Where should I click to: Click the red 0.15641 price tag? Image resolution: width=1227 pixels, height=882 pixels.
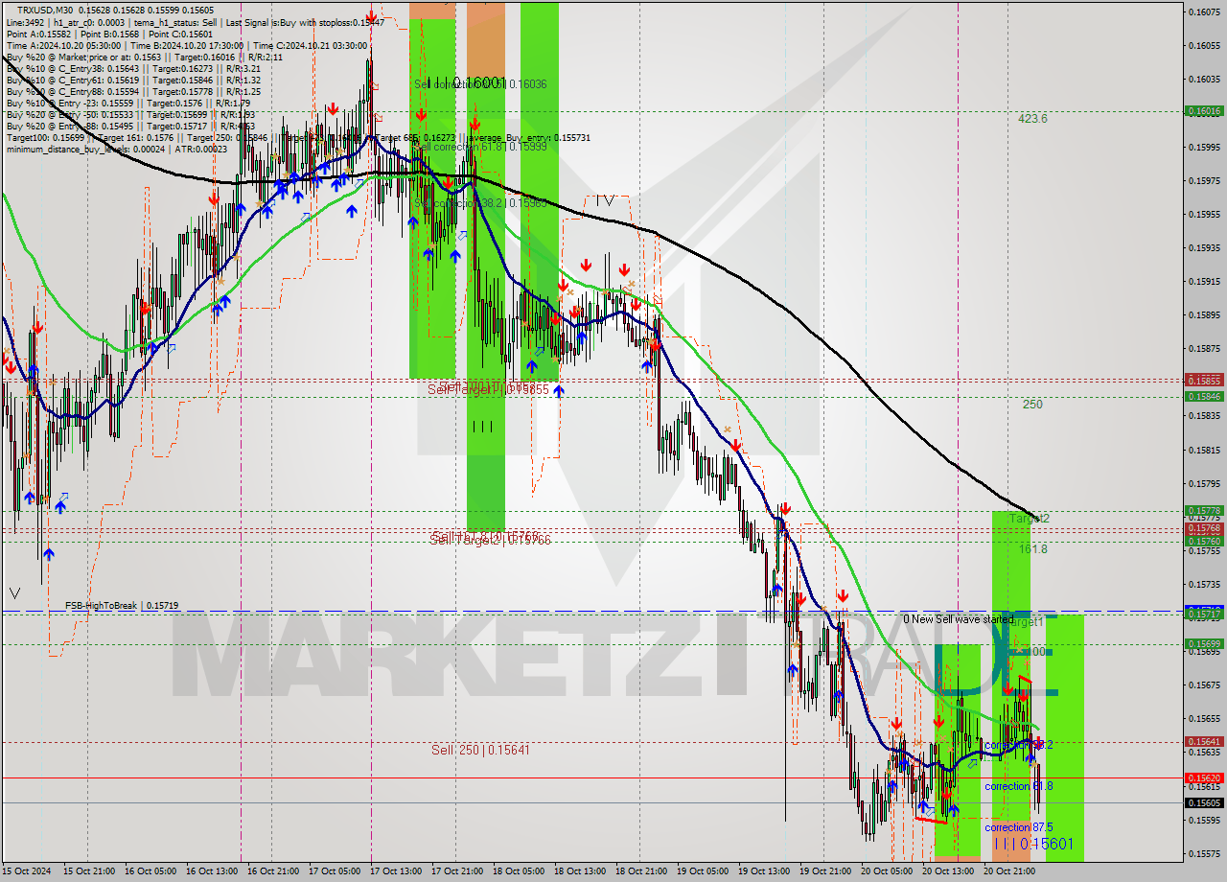coord(1204,742)
